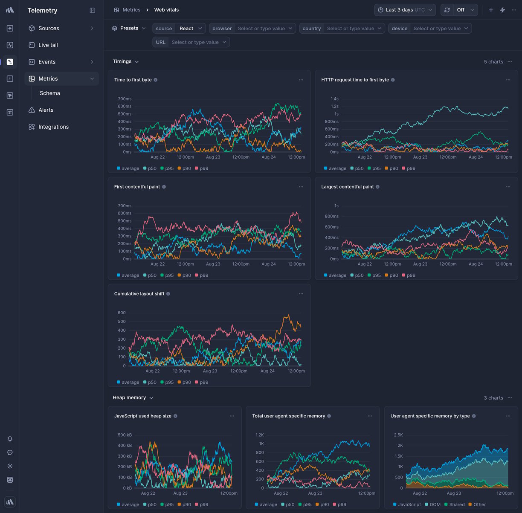Viewport: 522px width, 513px height.
Task: Open the auto-refresh Off dropdown
Action: [x=466, y=10]
